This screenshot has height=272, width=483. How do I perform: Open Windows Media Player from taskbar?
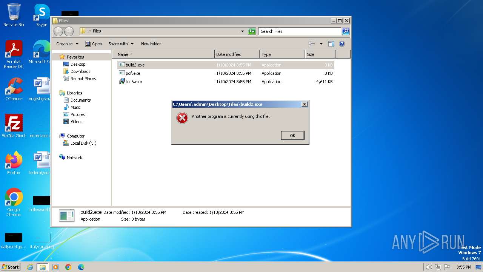tap(55, 267)
